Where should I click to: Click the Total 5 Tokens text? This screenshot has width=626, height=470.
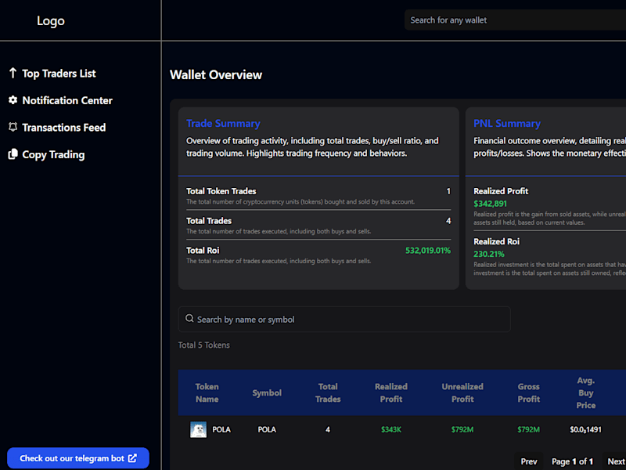click(204, 345)
